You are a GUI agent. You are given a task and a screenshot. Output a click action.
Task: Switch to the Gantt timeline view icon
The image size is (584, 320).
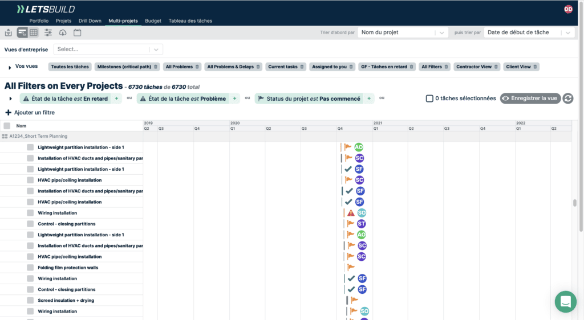click(x=22, y=32)
